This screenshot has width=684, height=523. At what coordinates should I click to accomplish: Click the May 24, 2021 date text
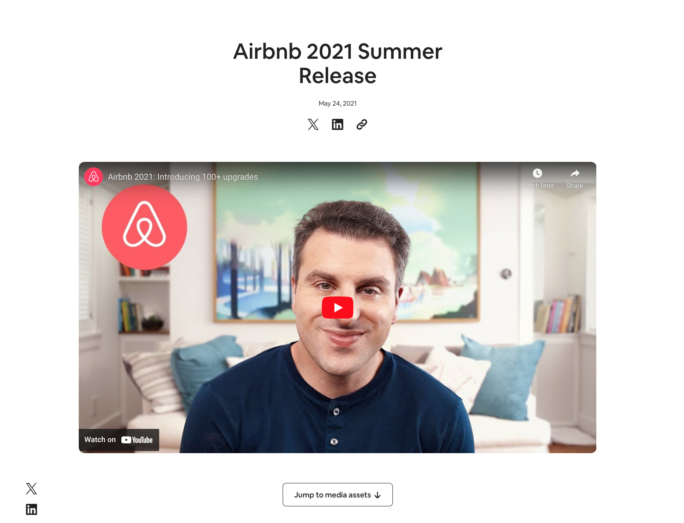338,103
